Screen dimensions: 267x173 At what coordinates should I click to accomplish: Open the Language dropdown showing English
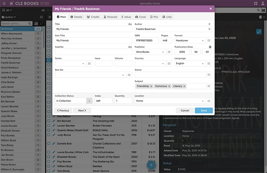pyautogui.click(x=190, y=63)
